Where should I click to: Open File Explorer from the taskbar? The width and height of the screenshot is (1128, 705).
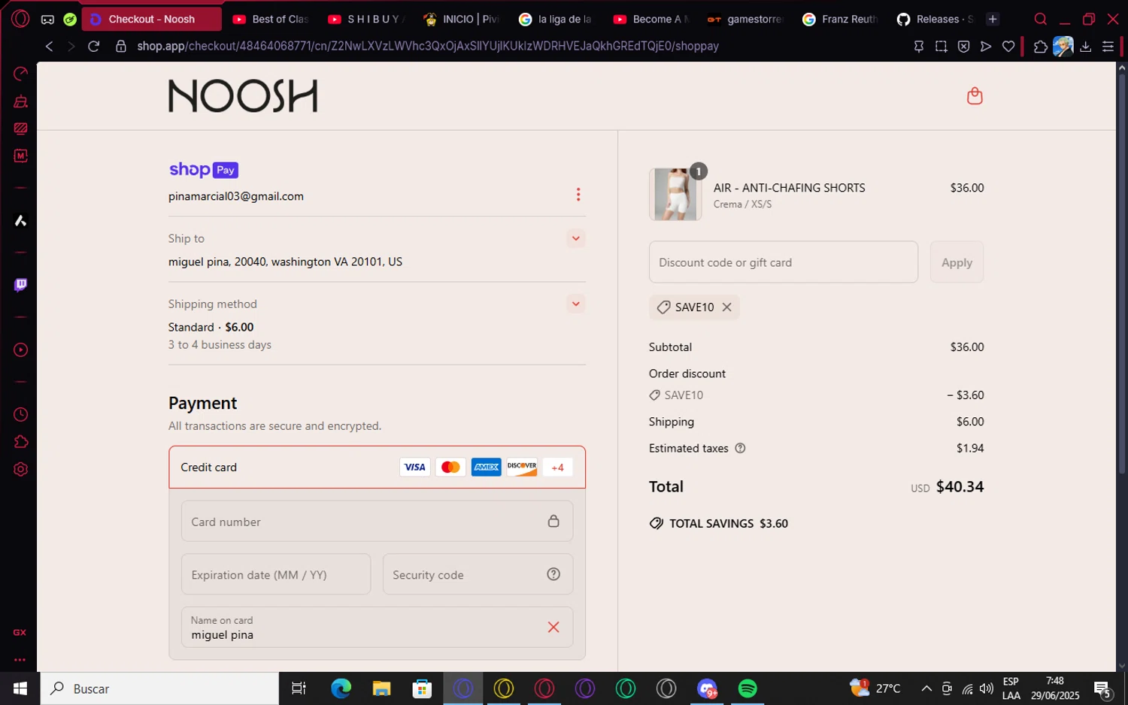pos(381,688)
